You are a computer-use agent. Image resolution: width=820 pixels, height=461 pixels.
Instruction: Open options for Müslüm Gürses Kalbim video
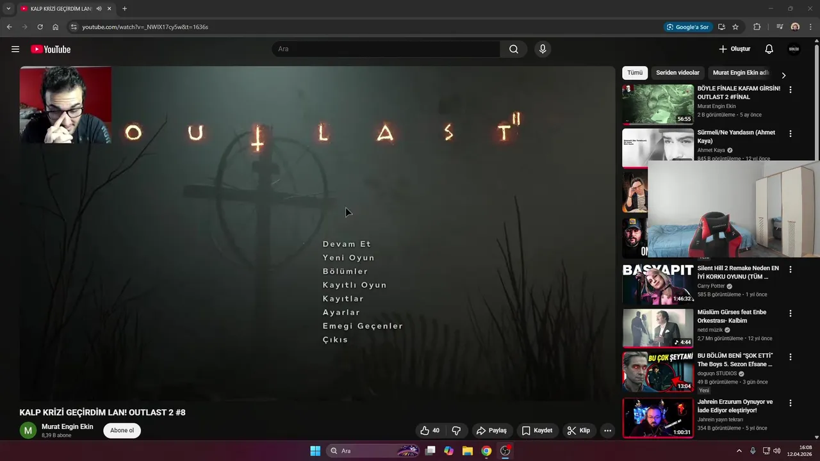[791, 313]
